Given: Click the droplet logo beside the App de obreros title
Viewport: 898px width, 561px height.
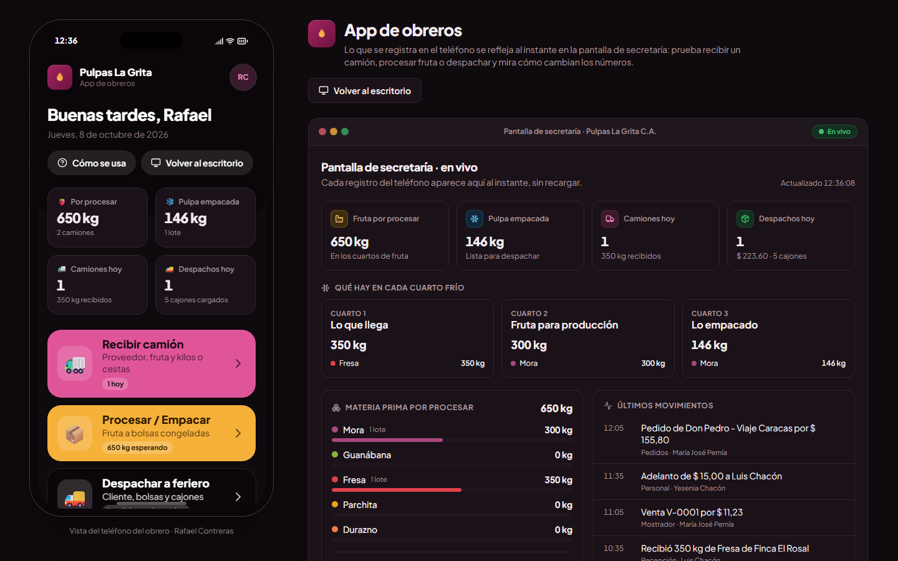Looking at the screenshot, I should coord(322,34).
